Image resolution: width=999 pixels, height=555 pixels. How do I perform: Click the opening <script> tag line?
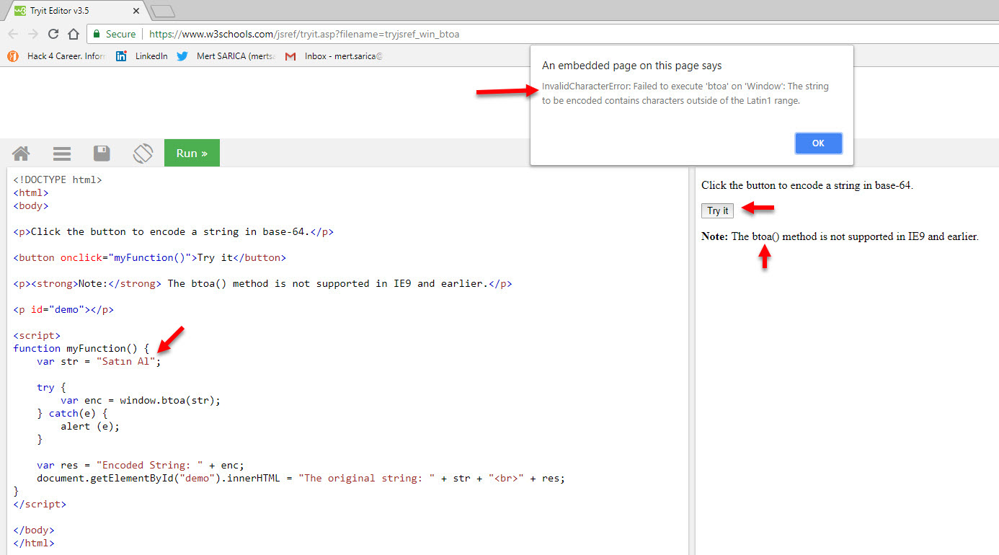(37, 335)
